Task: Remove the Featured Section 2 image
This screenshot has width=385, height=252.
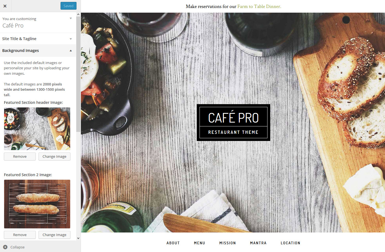Action: pyautogui.click(x=20, y=235)
